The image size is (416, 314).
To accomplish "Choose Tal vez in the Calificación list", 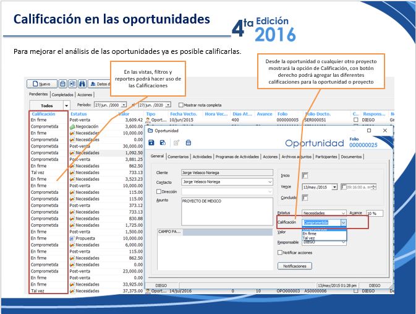I will (x=324, y=238).
